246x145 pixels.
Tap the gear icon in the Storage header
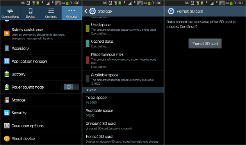93,11
